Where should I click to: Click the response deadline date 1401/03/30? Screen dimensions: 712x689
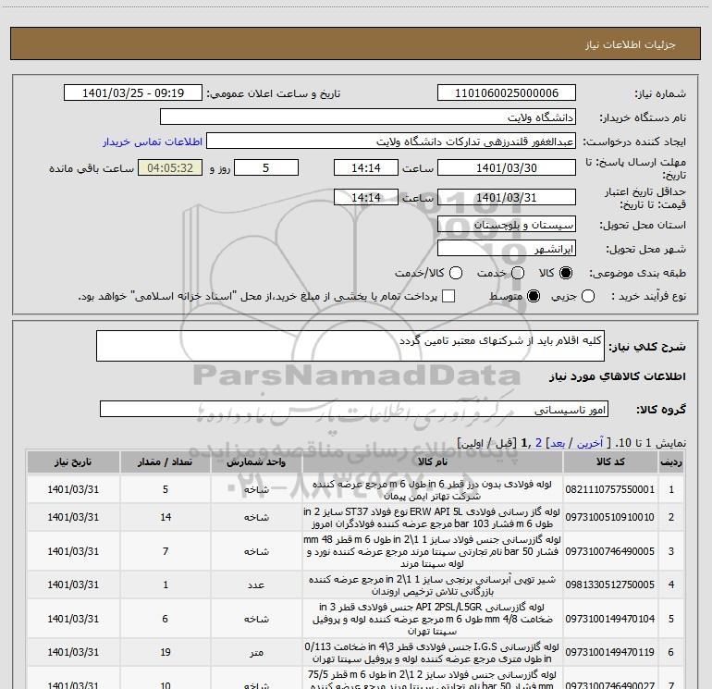(507, 167)
